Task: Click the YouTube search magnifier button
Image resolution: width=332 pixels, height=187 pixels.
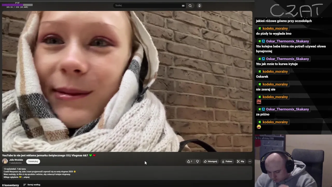Action: click(190, 6)
